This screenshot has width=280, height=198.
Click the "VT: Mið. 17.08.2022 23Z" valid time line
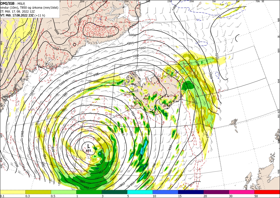point(17,15)
